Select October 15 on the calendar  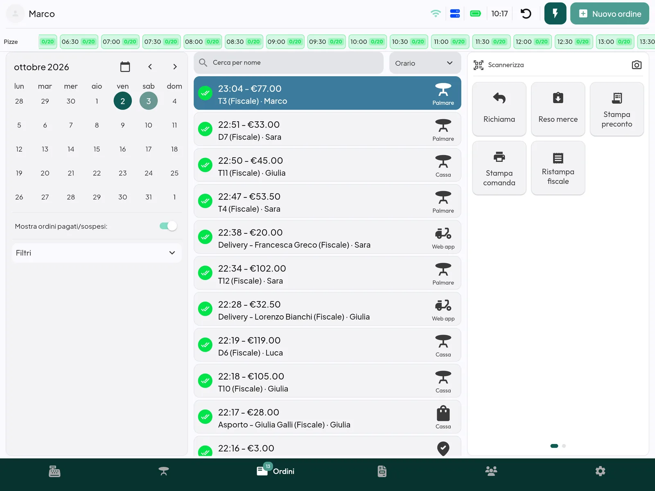[x=97, y=149]
